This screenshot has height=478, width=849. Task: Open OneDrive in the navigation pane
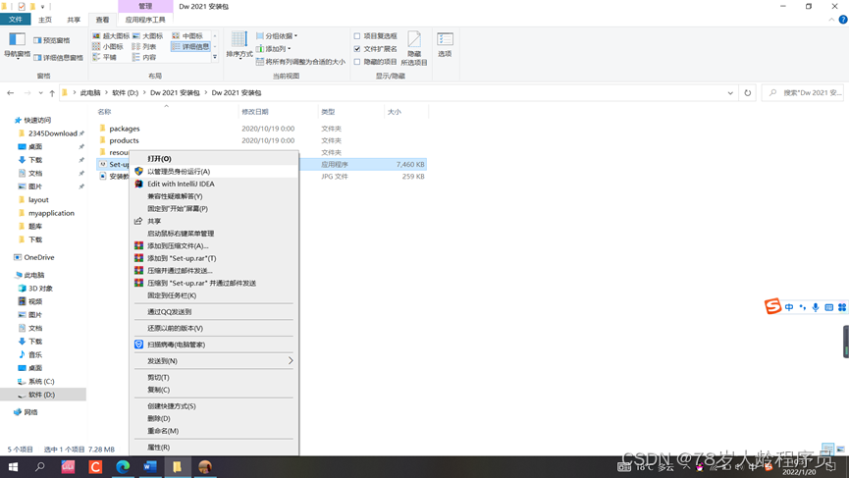[39, 257]
